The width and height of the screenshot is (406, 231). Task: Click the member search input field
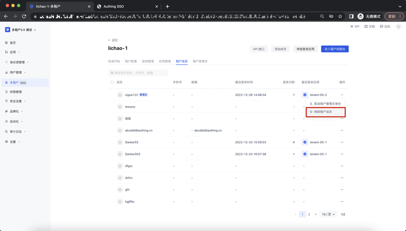tap(138, 73)
